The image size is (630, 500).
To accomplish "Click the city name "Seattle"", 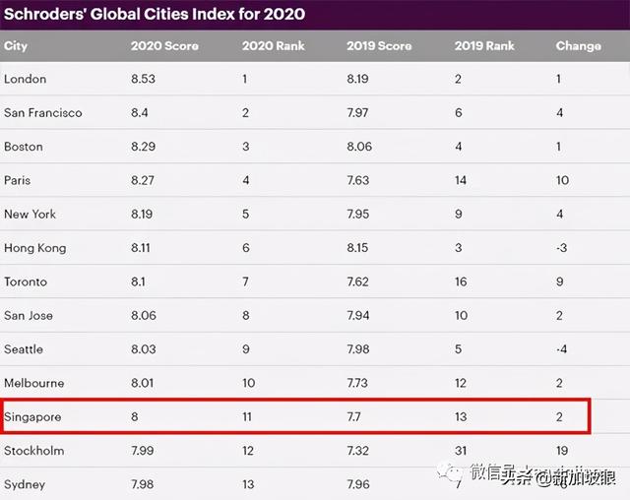I will 24,349.
